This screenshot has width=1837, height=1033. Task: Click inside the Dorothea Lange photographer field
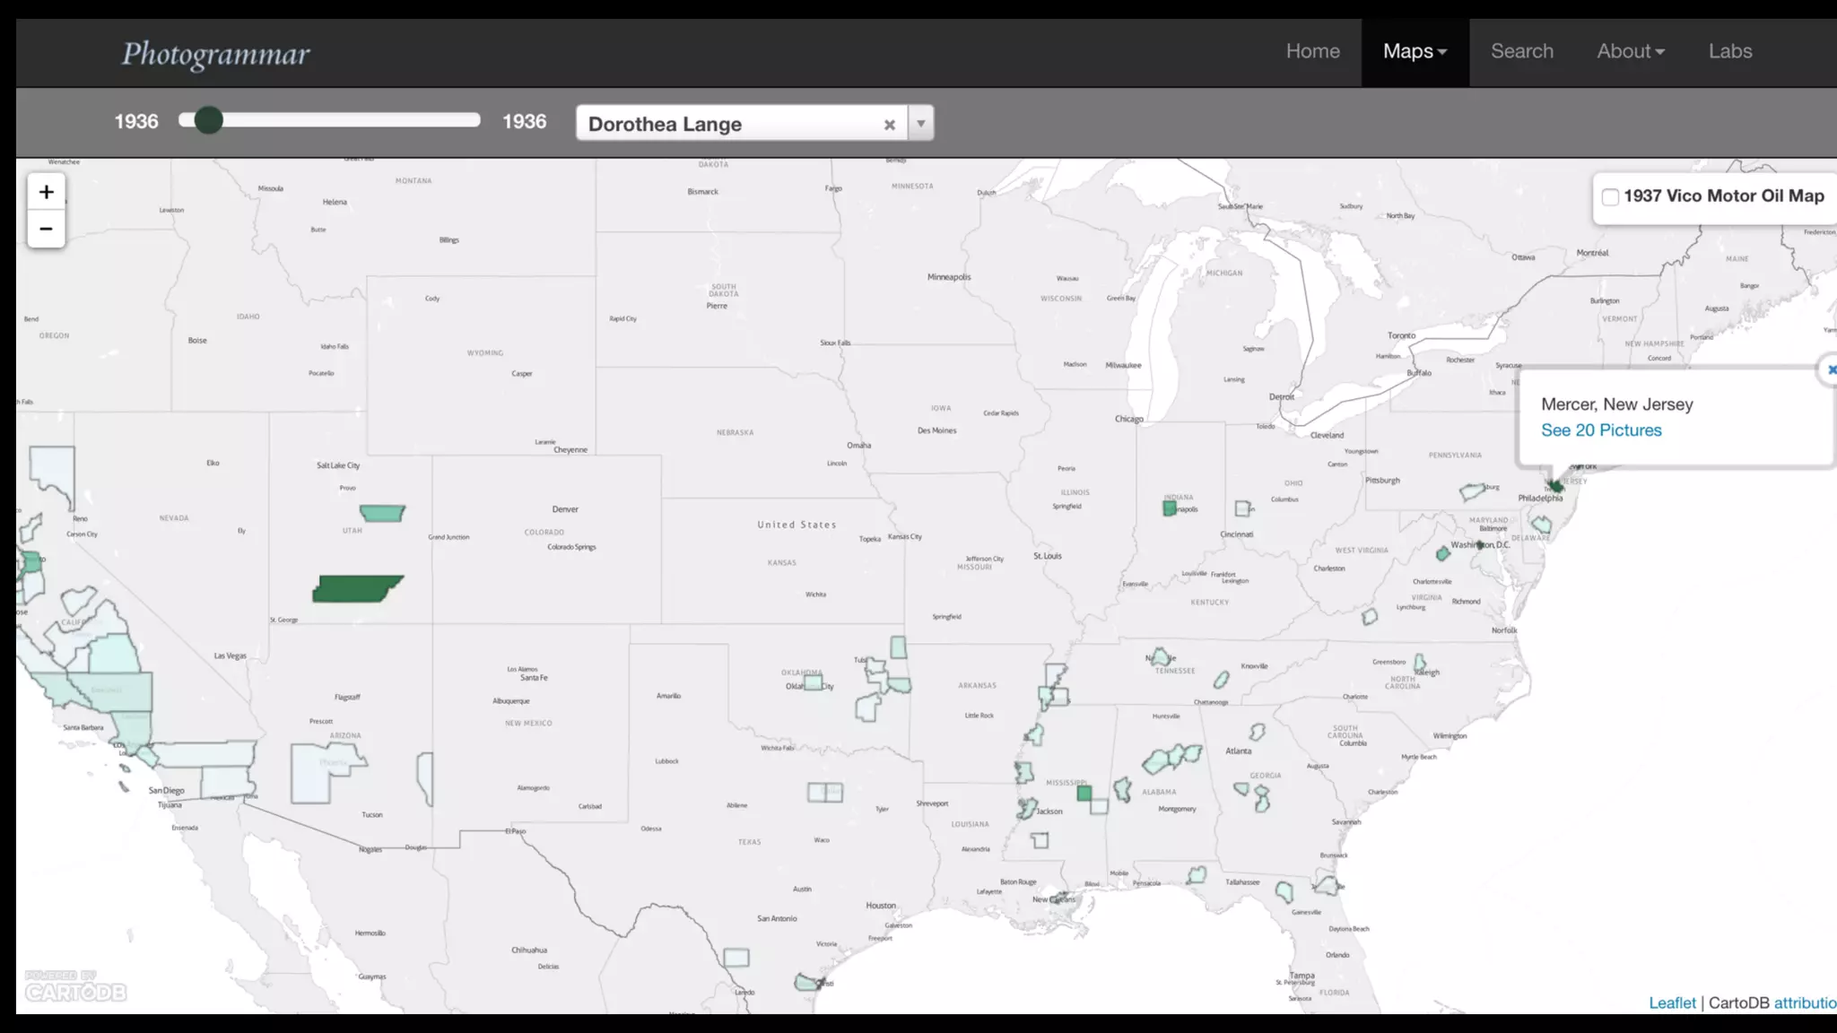point(718,125)
